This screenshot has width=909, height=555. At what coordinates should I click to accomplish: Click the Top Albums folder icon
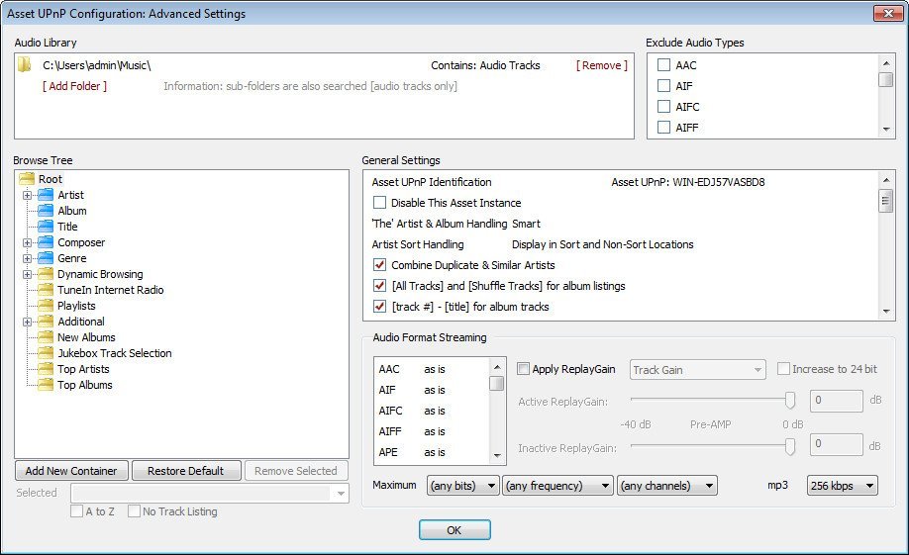pos(46,385)
